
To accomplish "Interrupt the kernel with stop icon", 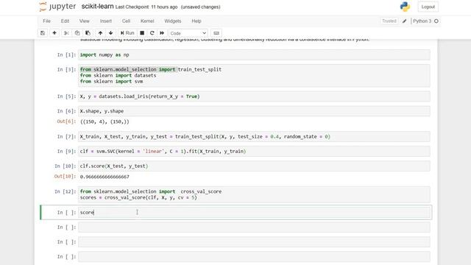I will pos(142,33).
